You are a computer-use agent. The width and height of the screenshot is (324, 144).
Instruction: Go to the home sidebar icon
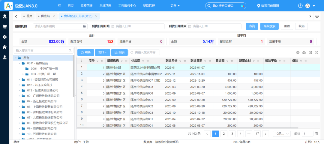click(4, 47)
